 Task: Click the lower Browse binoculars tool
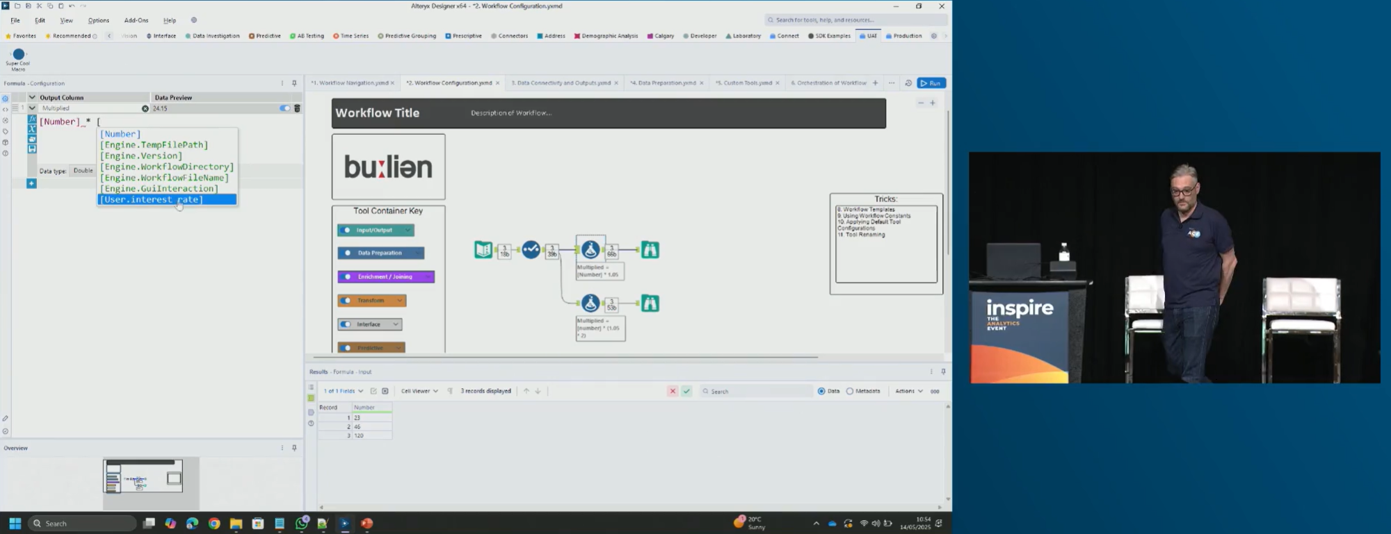pos(650,303)
